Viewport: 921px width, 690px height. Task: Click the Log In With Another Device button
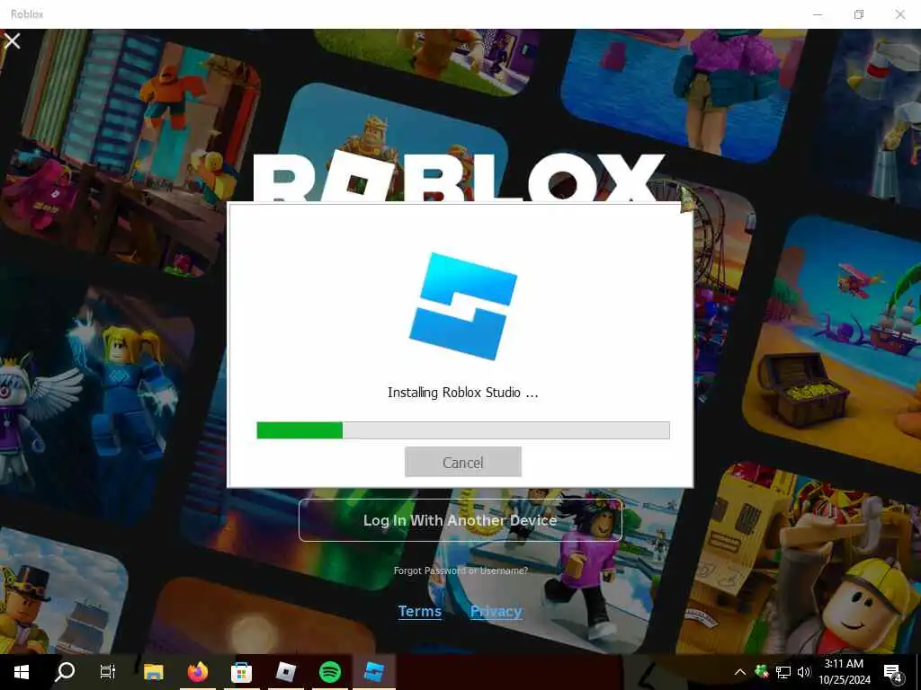click(460, 520)
